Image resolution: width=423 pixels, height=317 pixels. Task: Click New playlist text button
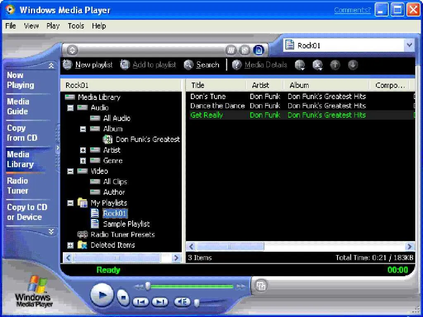click(x=94, y=65)
